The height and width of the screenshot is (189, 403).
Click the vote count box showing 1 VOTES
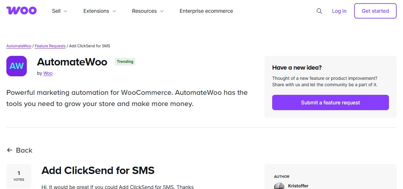19,176
